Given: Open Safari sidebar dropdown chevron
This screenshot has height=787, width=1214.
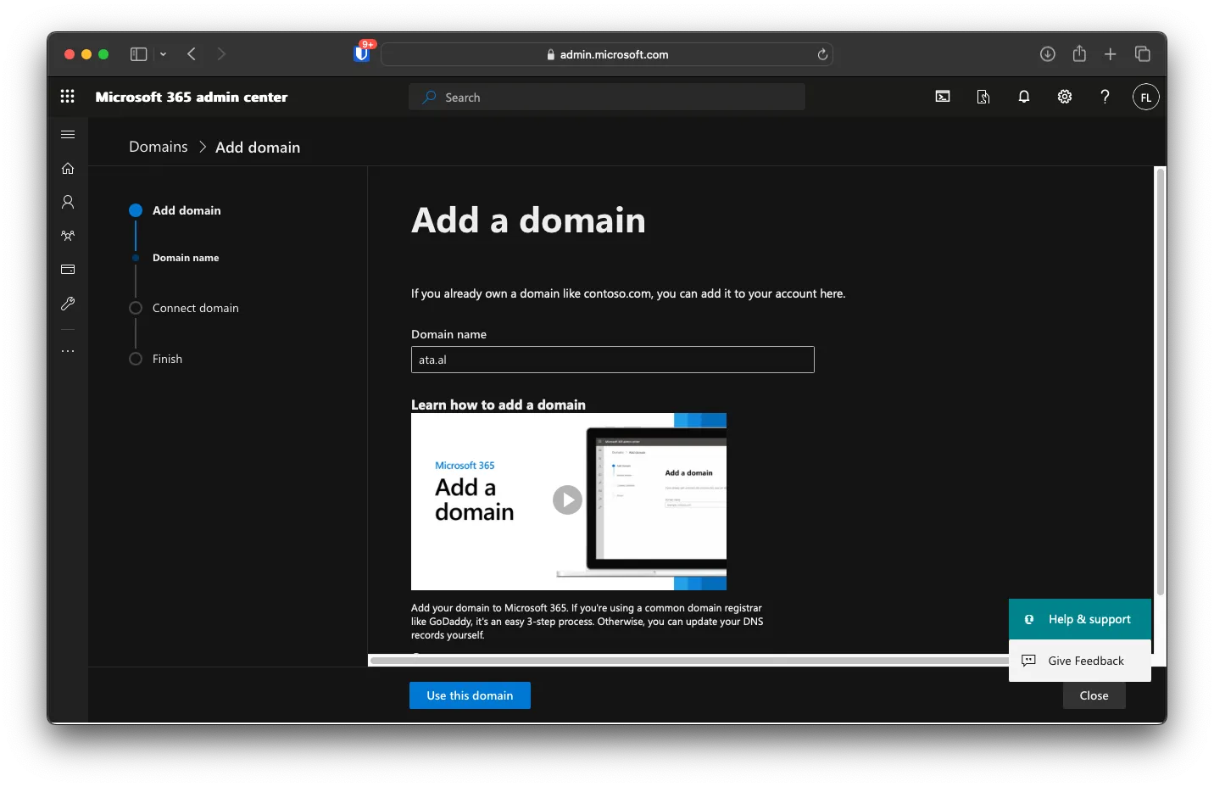Looking at the screenshot, I should pyautogui.click(x=163, y=54).
